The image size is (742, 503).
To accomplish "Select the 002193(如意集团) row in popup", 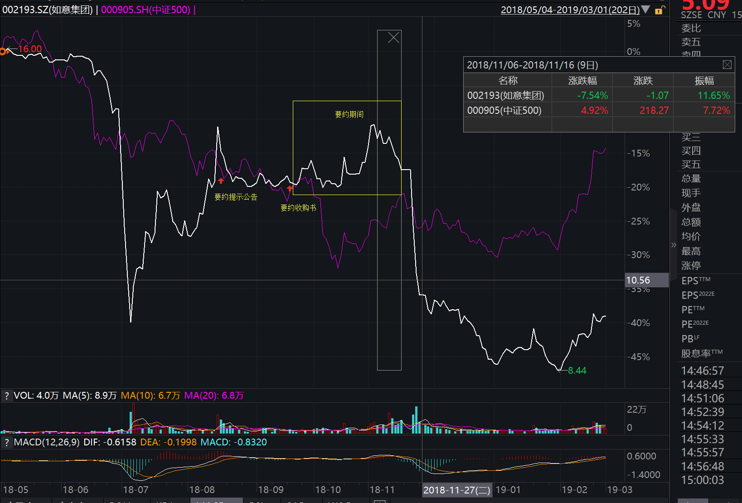I will click(505, 95).
